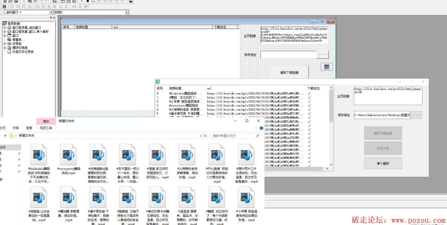The image size is (447, 225).
Task: Click 解析下载链接 button on the designer form
Action: [x=290, y=72]
